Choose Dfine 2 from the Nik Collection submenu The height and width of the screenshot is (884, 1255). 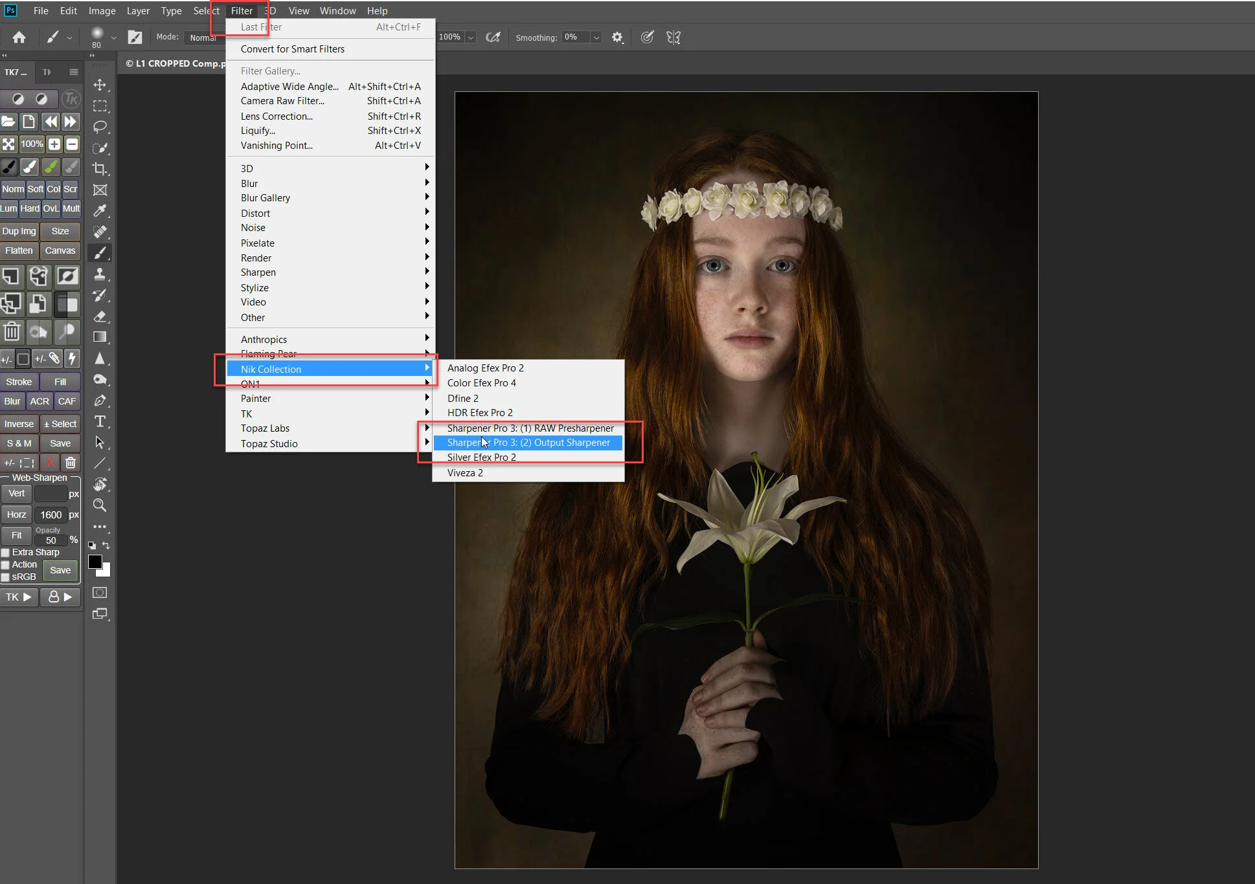point(462,398)
